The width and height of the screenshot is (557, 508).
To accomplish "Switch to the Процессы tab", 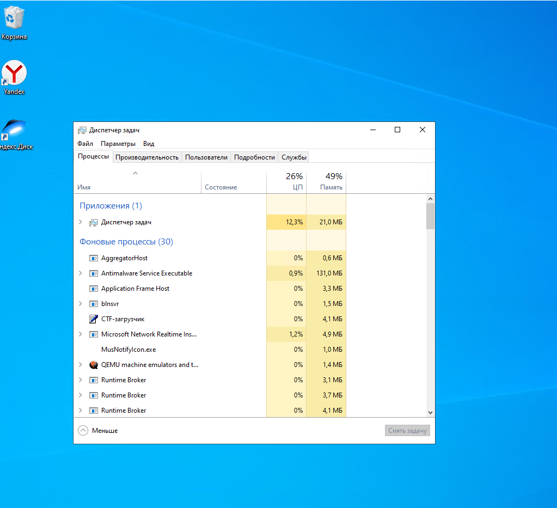I will point(93,156).
